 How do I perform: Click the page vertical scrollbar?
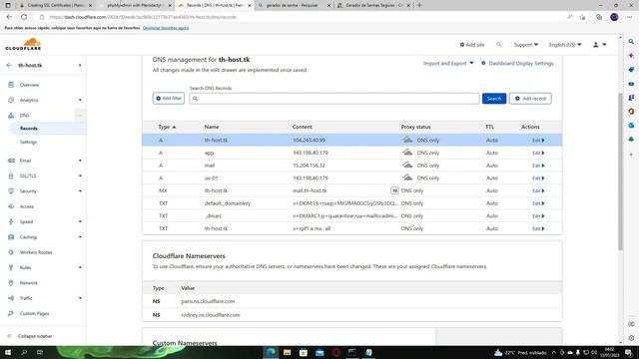pos(620,171)
